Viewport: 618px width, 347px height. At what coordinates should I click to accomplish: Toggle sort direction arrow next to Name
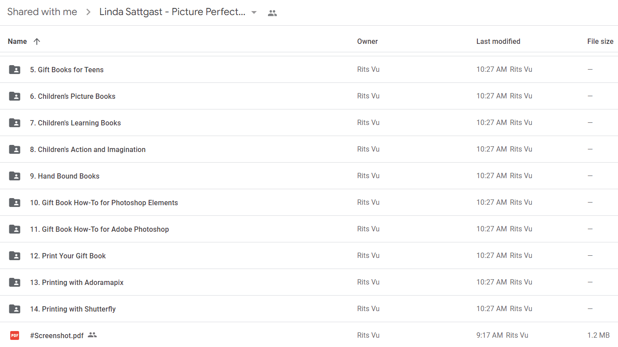[37, 41]
